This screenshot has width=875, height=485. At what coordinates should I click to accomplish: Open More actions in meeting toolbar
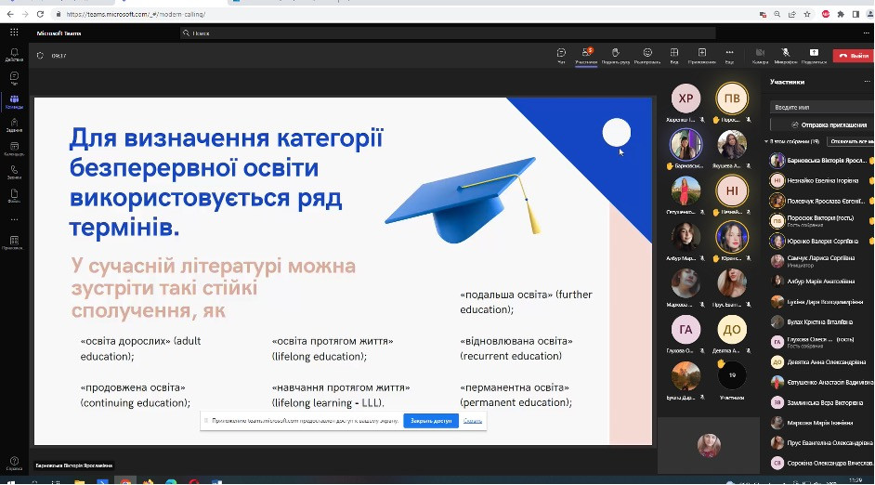(729, 55)
